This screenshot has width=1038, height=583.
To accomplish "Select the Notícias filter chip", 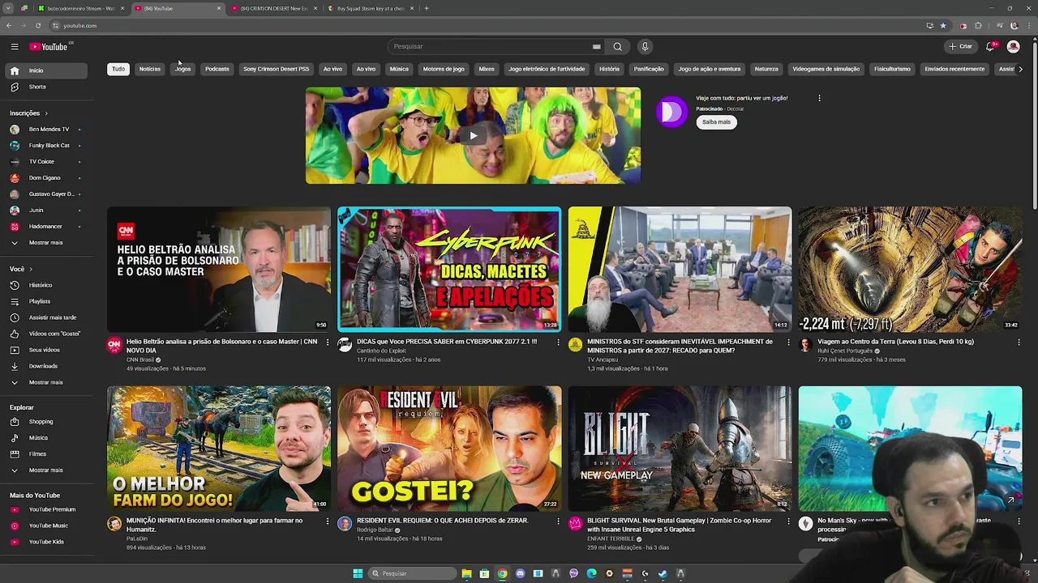I will click(150, 69).
